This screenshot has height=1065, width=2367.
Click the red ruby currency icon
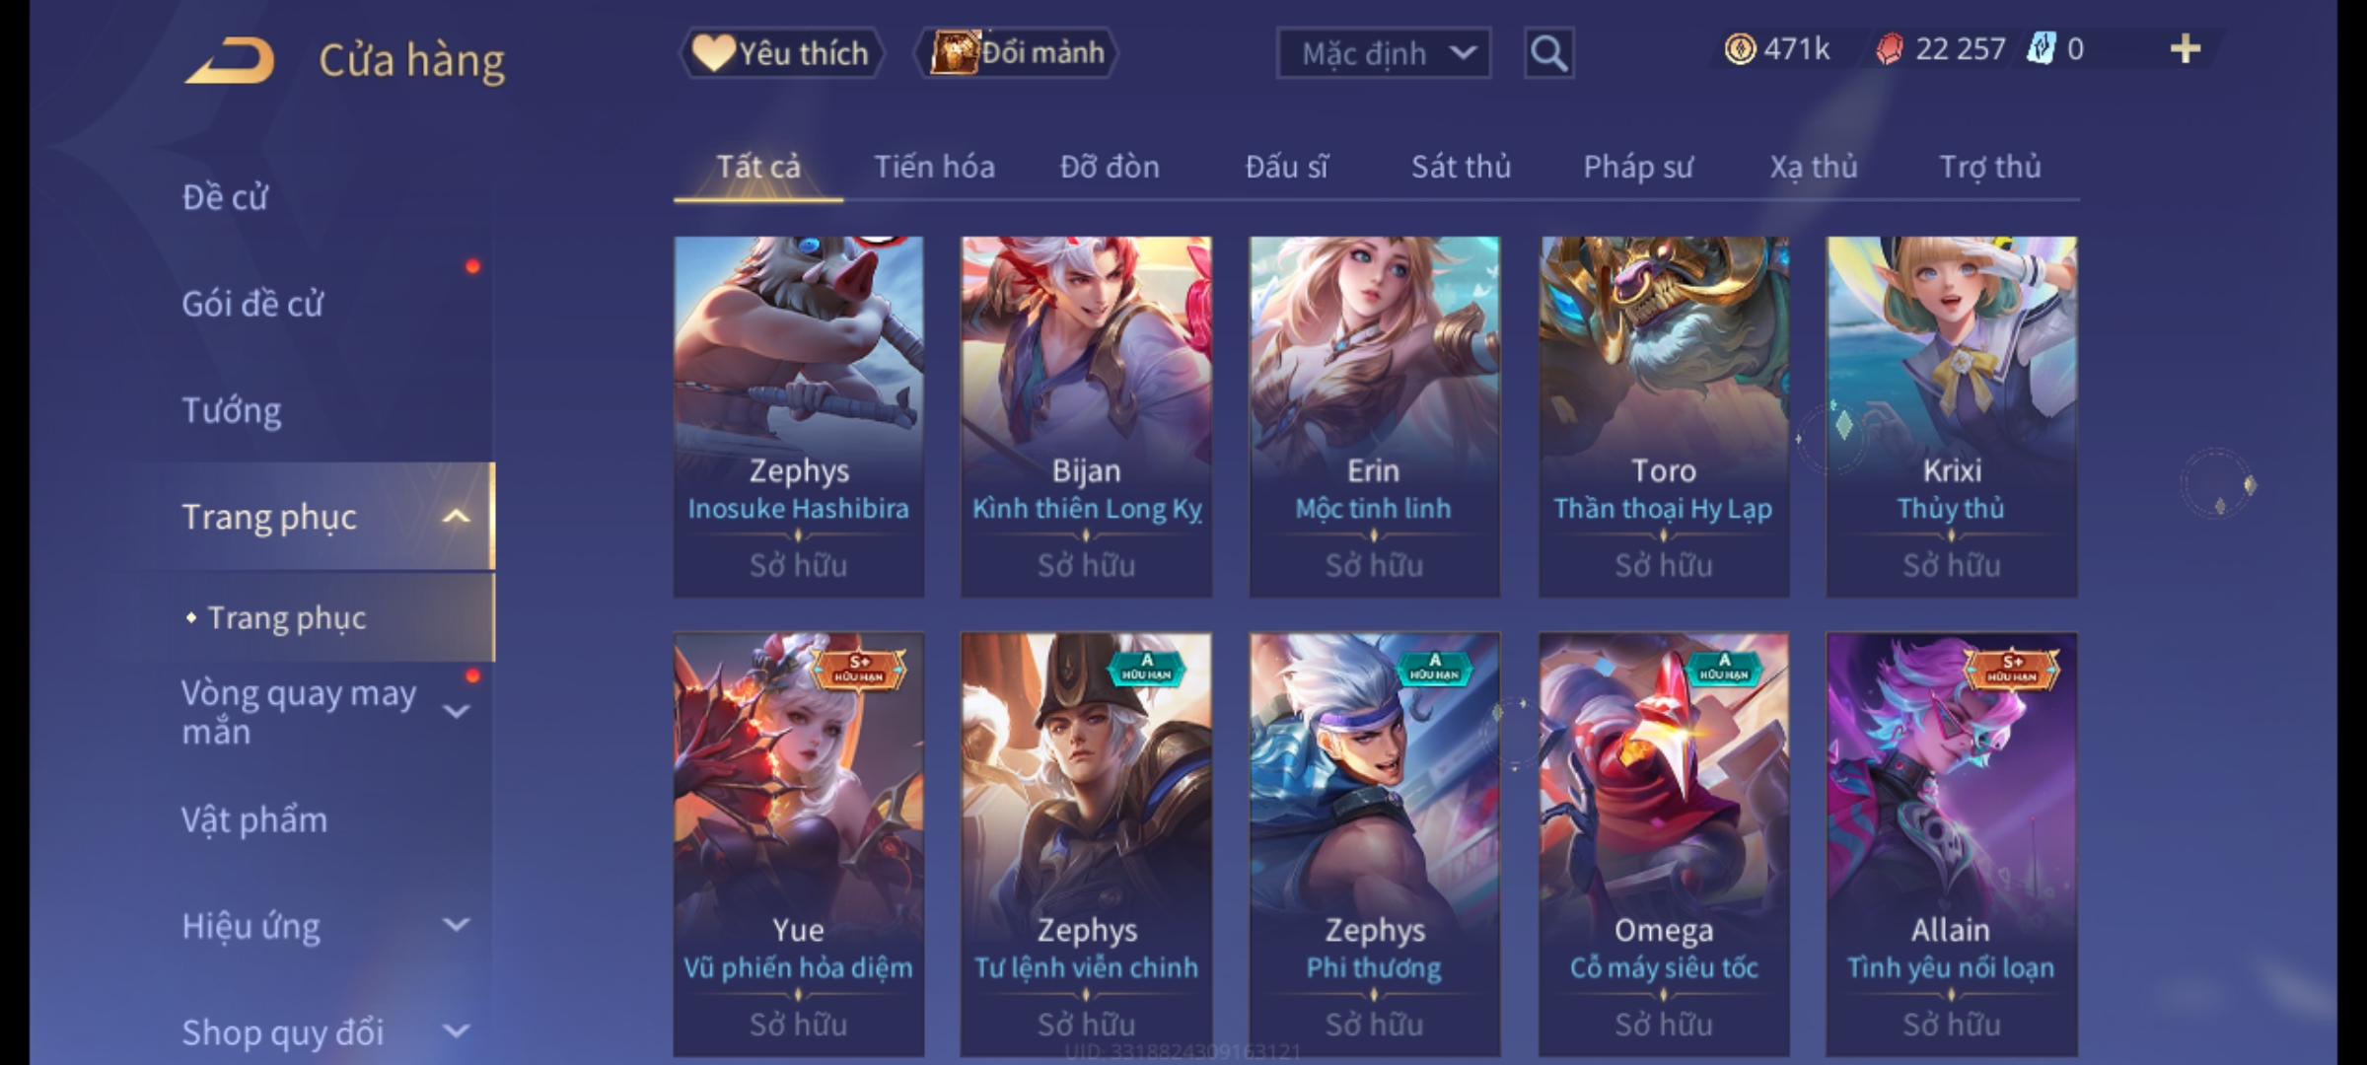pyautogui.click(x=1889, y=49)
